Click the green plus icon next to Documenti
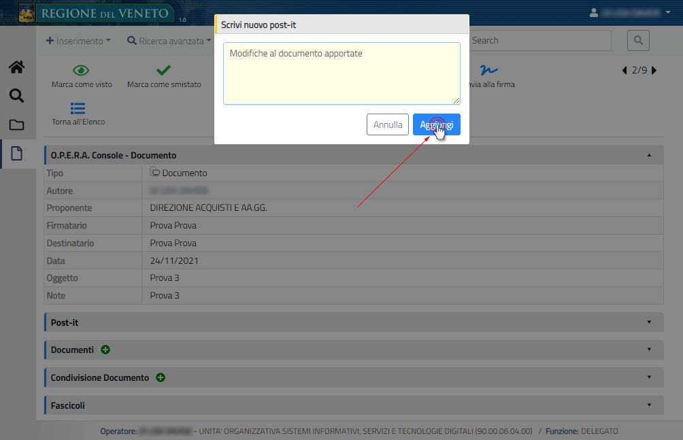683x440 pixels. [x=105, y=350]
